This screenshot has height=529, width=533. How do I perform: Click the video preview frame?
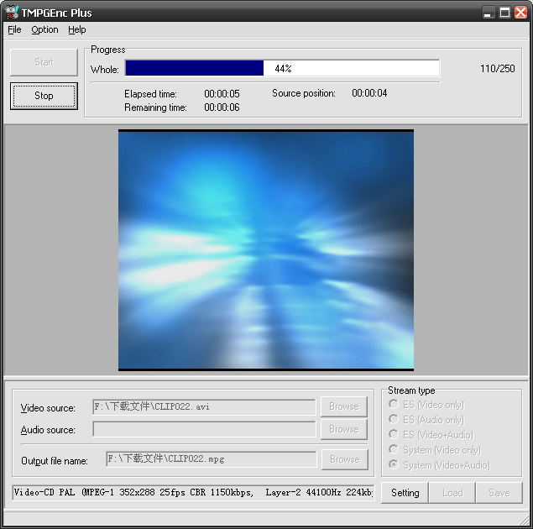click(266, 250)
